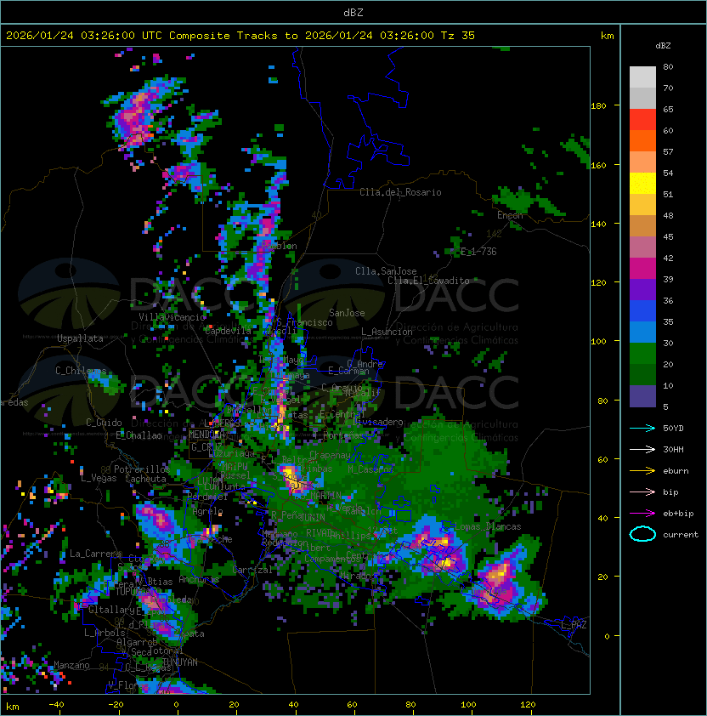Screen dimensions: 707x716
Task: Pick the bright yellow swatch between 54 and 51
Action: point(642,183)
